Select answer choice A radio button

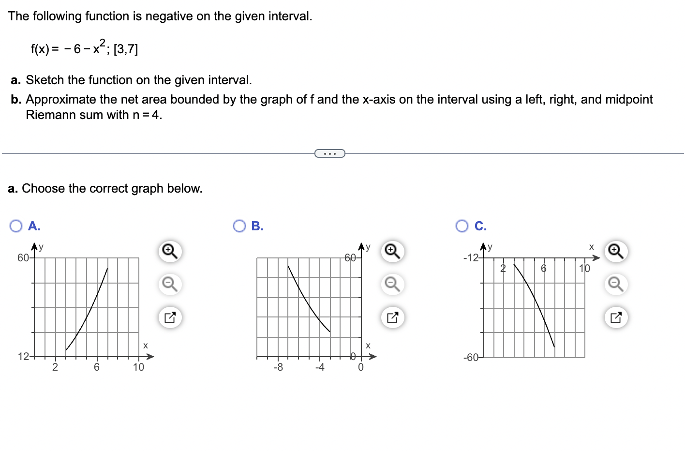[x=16, y=225]
